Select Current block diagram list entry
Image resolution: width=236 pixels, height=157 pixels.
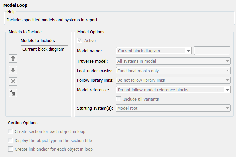43,49
